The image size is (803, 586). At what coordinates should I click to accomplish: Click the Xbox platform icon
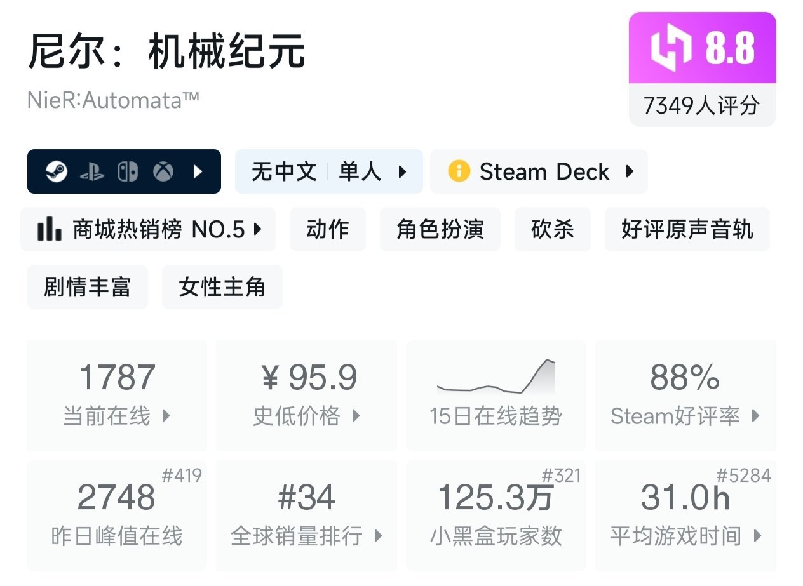[163, 171]
